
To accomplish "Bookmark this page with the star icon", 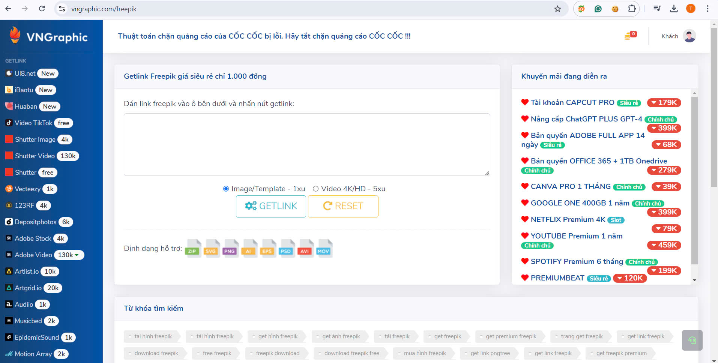I will pyautogui.click(x=557, y=9).
